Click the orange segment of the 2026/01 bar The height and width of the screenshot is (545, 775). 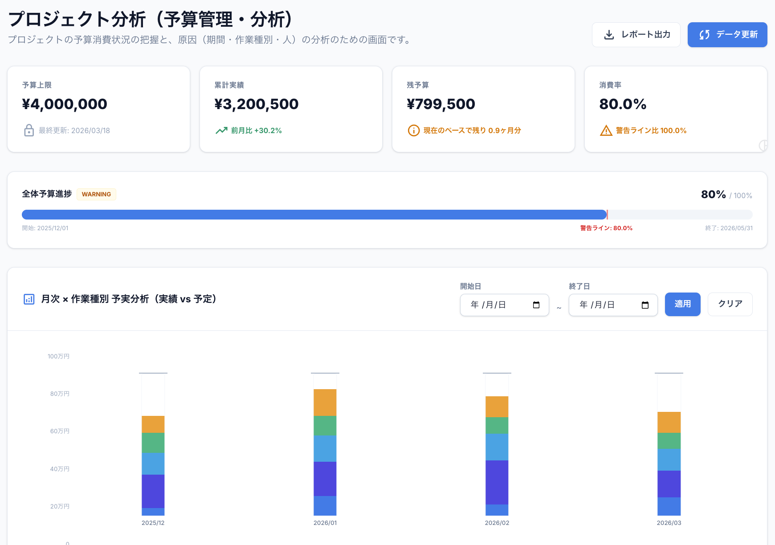coord(325,403)
